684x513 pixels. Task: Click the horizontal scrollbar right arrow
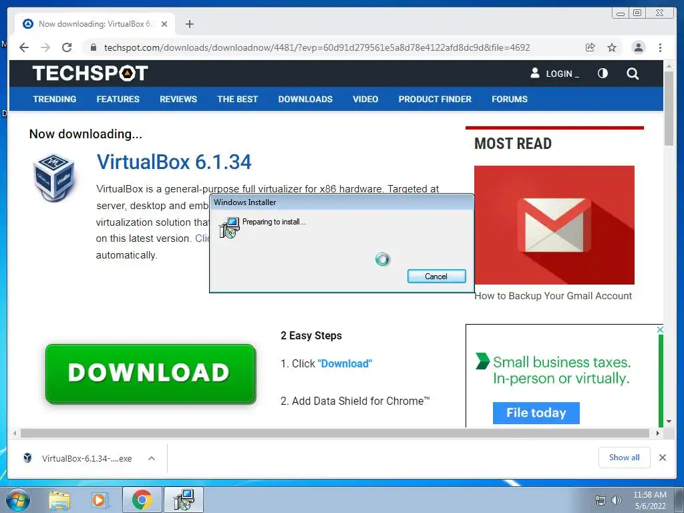(x=658, y=433)
